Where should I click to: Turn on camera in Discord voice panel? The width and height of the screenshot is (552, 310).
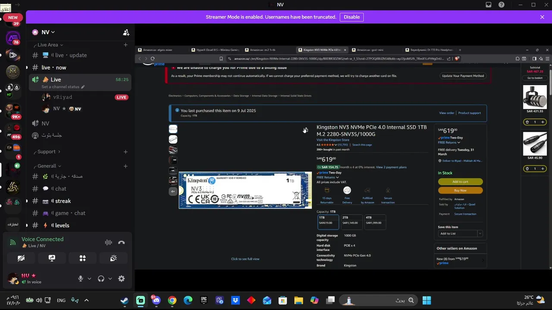pos(21,258)
